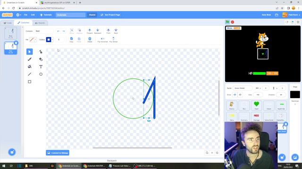Select the Rectangle tool

29,82
